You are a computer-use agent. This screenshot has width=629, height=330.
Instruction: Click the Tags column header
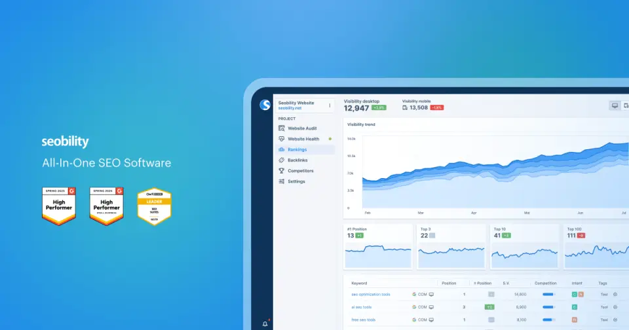[x=603, y=283]
